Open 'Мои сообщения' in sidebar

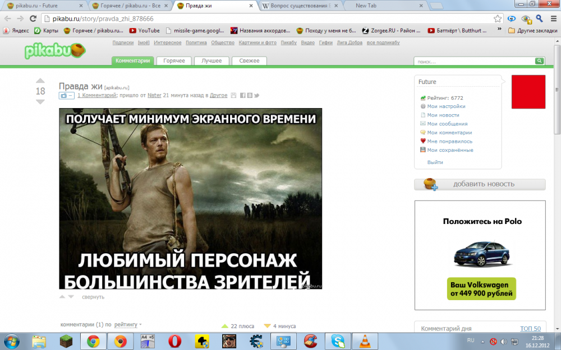pyautogui.click(x=447, y=124)
